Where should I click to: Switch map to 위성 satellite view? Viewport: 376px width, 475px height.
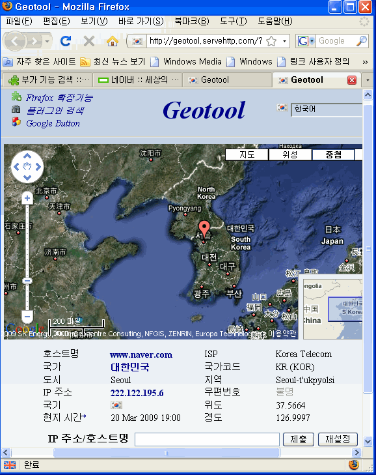(x=289, y=155)
